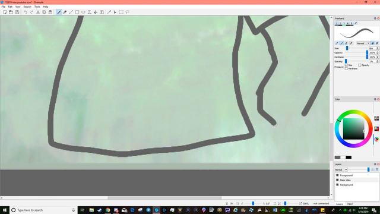Select the black recent color swatch
The image size is (380, 214).
(x=349, y=157)
